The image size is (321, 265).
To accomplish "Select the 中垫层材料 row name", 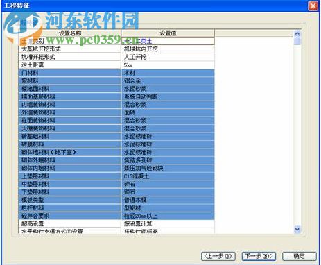I will point(70,184).
